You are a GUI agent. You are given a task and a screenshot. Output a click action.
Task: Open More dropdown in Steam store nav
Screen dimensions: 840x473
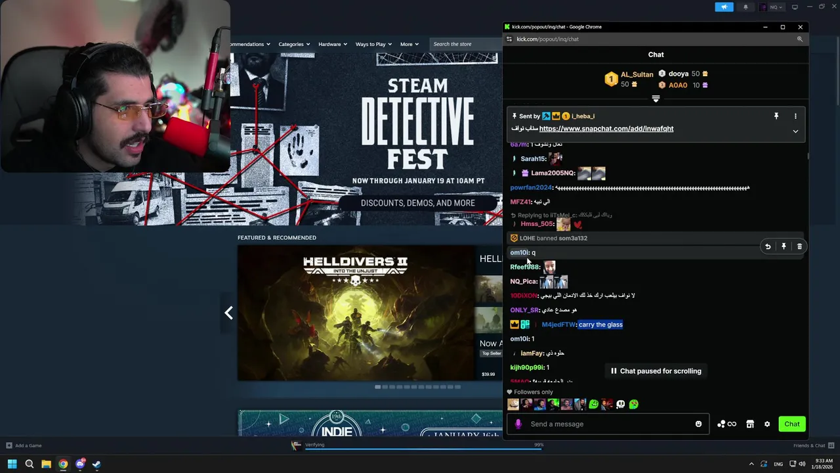409,44
